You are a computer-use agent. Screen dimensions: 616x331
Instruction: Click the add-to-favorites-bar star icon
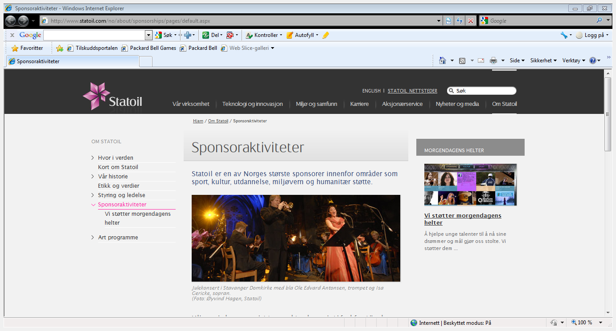point(59,48)
